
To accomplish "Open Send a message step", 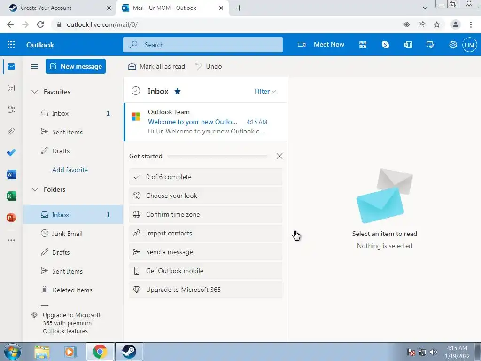I will (x=206, y=252).
